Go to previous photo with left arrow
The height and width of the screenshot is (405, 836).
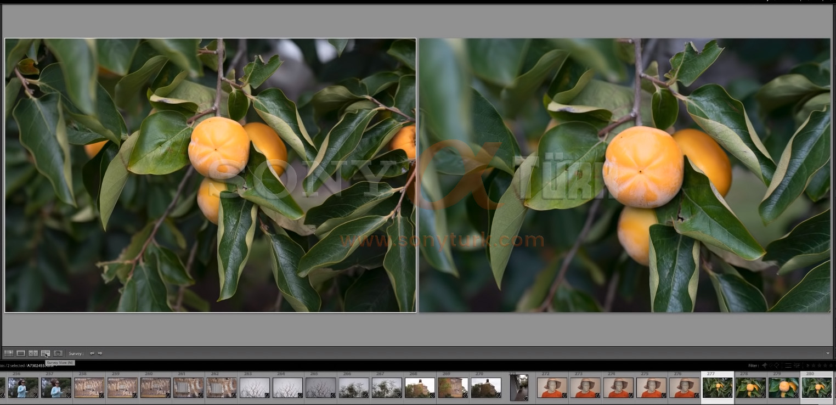[92, 353]
